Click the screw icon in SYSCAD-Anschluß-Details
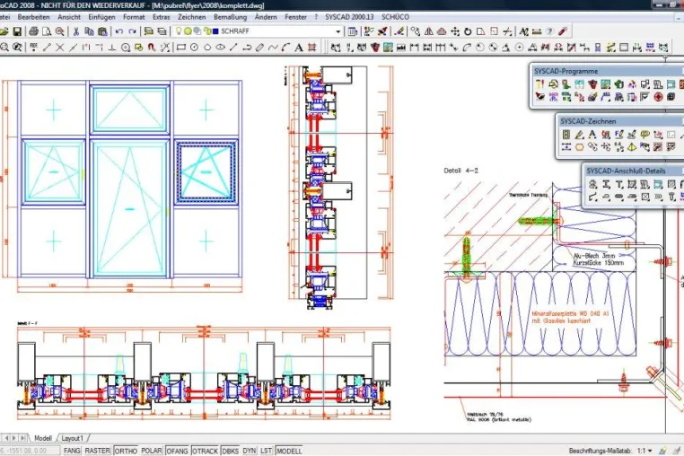Image resolution: width=684 pixels, height=456 pixels. (x=671, y=197)
